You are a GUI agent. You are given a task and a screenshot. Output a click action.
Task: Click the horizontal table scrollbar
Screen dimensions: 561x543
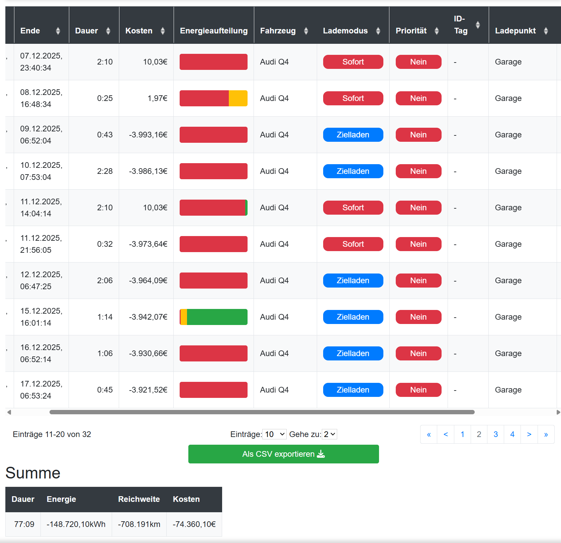[x=262, y=412]
